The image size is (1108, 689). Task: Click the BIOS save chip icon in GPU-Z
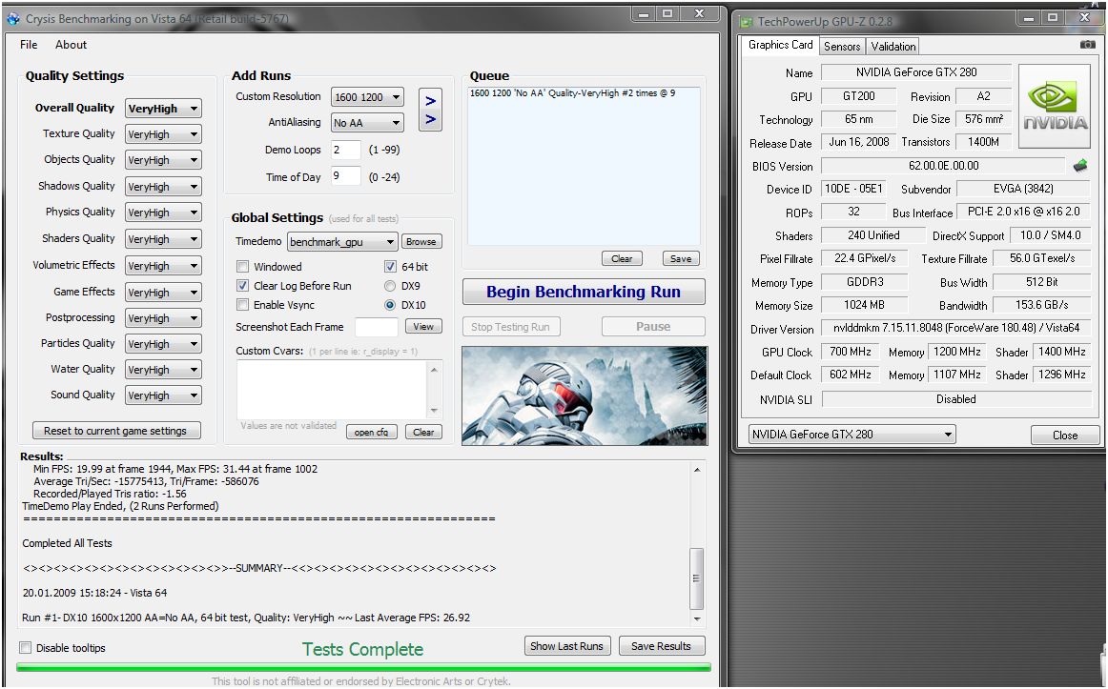[1079, 166]
